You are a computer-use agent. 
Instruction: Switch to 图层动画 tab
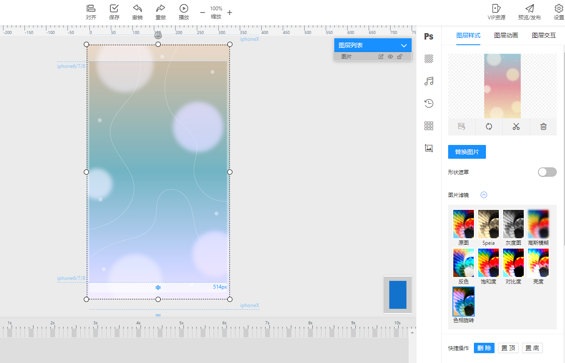coord(506,36)
